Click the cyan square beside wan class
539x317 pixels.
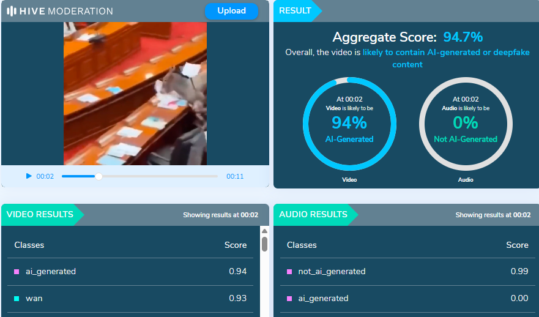click(17, 299)
